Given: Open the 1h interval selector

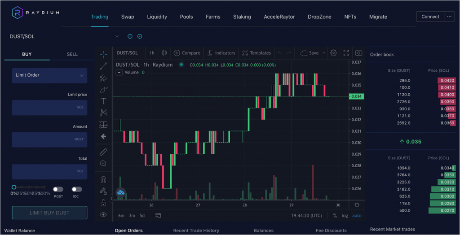Looking at the screenshot, I should [x=152, y=53].
